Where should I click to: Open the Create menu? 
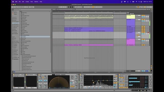point(27,2)
